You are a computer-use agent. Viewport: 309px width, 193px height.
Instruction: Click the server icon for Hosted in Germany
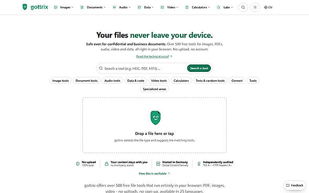(x=158, y=164)
